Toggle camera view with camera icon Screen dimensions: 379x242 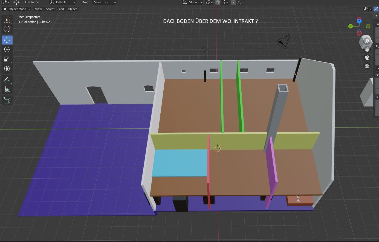367,58
